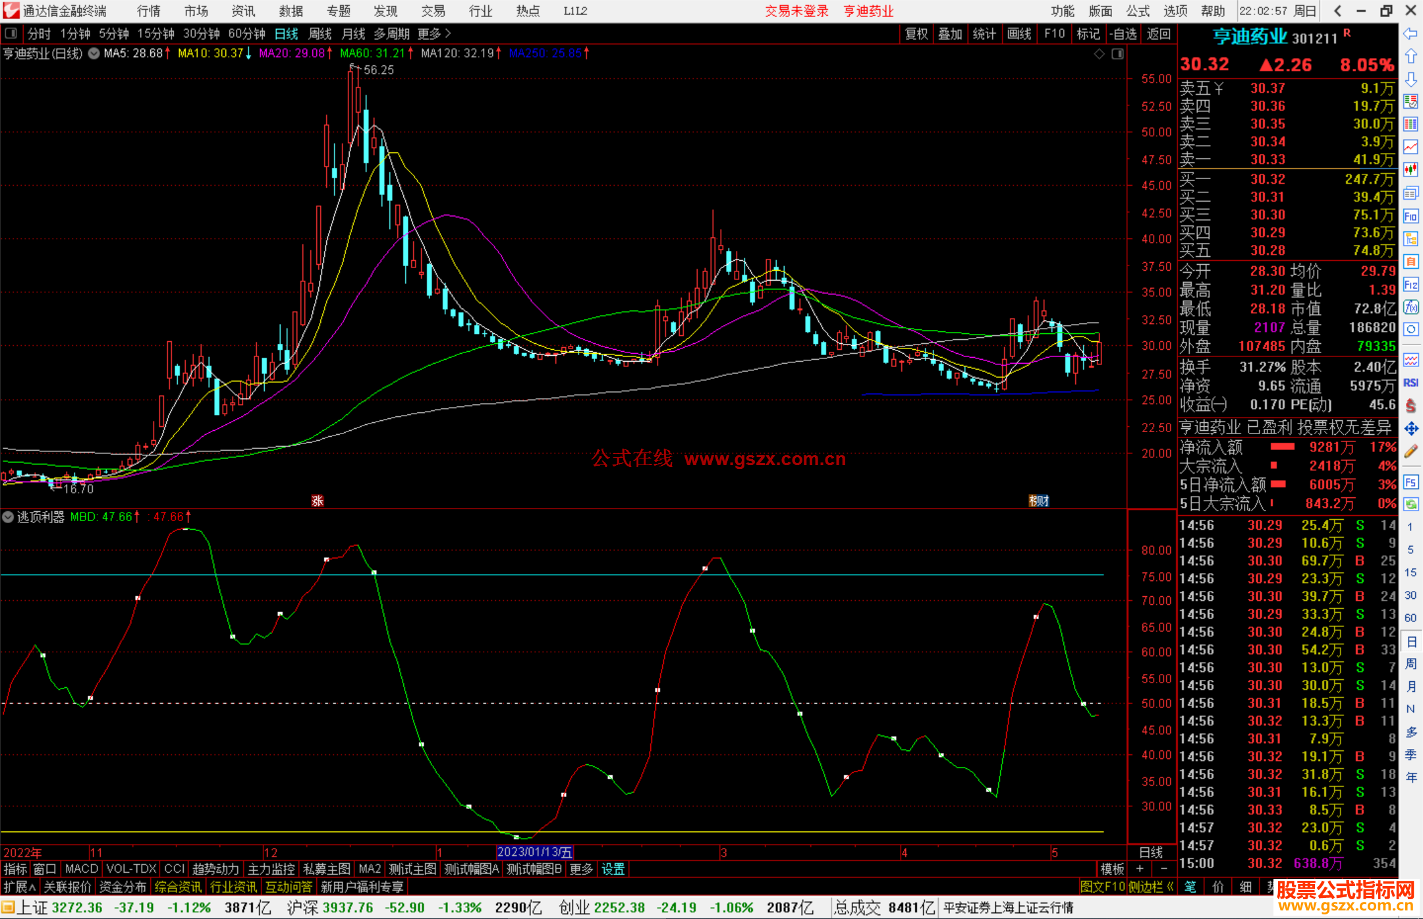Select the pencil drawing tool icon
This screenshot has height=919, width=1423.
(x=1410, y=452)
